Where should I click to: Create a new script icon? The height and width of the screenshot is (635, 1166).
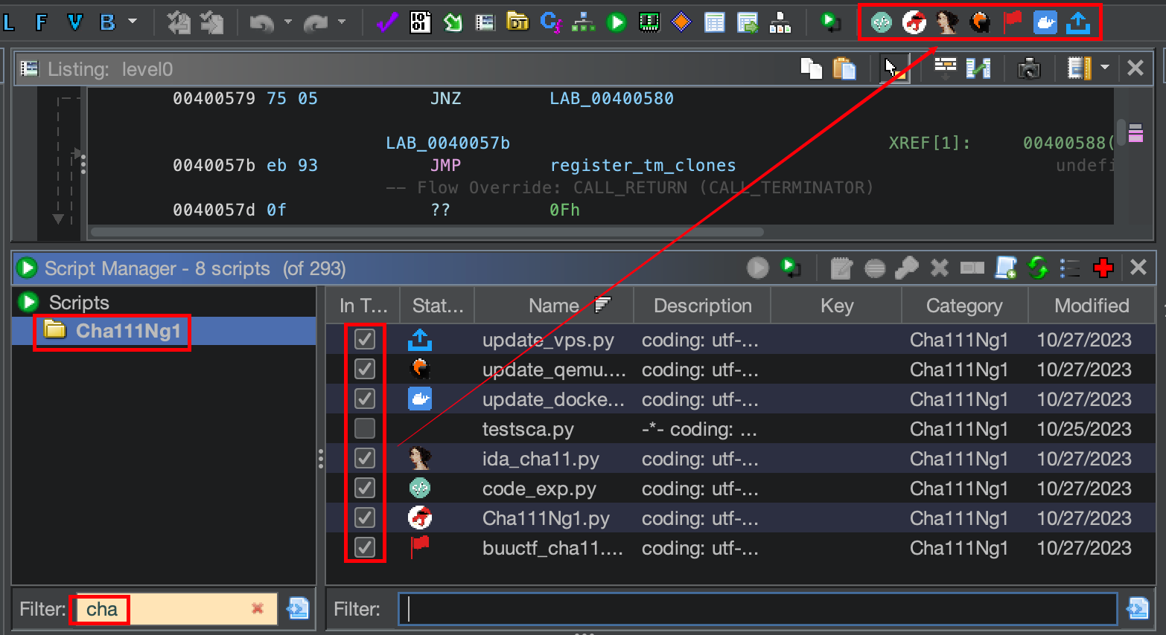coord(1006,267)
